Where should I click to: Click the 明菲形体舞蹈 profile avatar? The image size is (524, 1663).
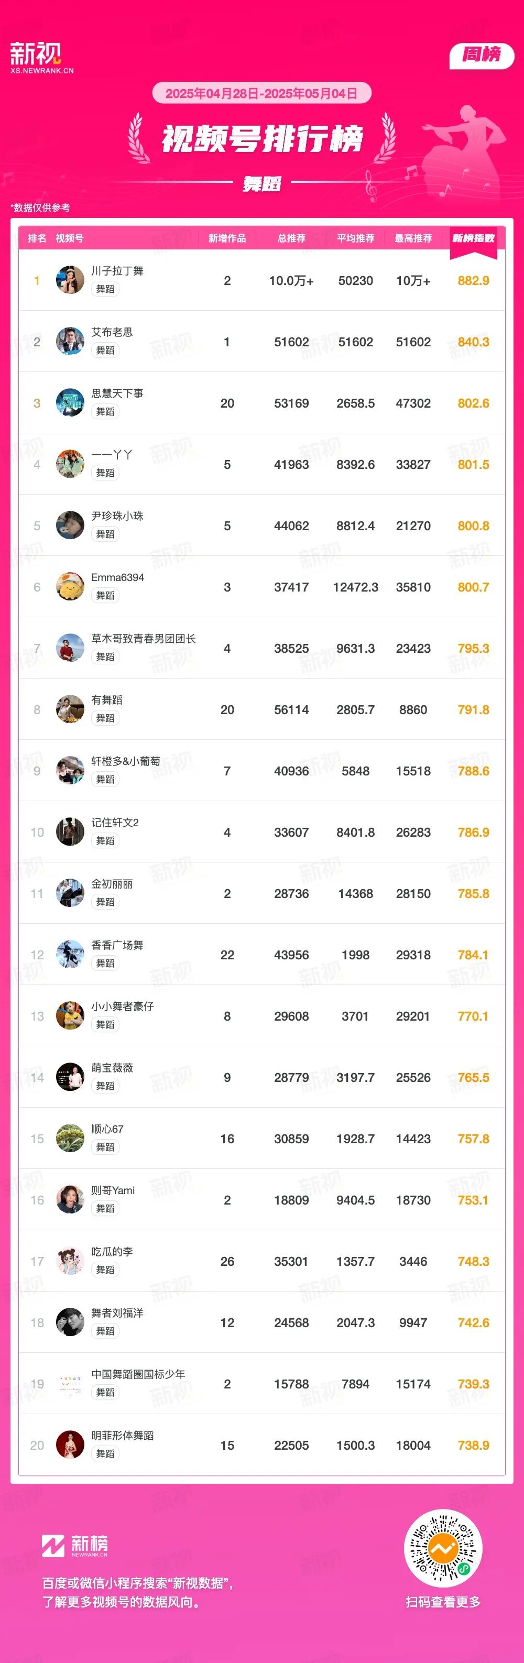coord(70,1445)
